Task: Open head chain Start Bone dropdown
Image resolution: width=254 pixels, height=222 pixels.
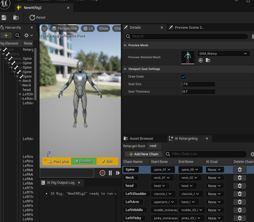Action: coord(160,186)
